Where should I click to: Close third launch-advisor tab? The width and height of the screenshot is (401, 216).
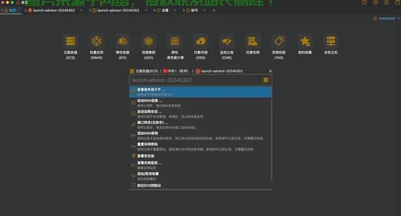coord(146,11)
